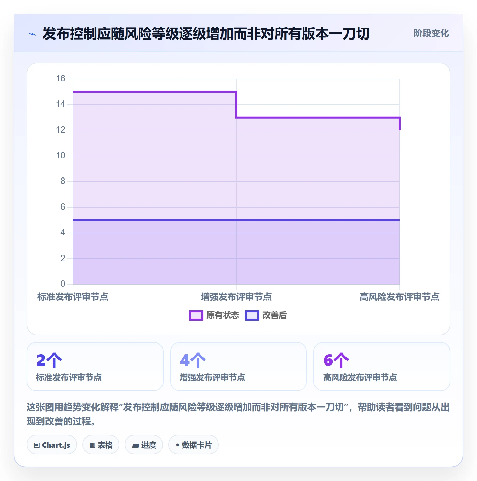Select the 进度 tag chip
Viewport: 477px width, 481px height.
click(144, 445)
